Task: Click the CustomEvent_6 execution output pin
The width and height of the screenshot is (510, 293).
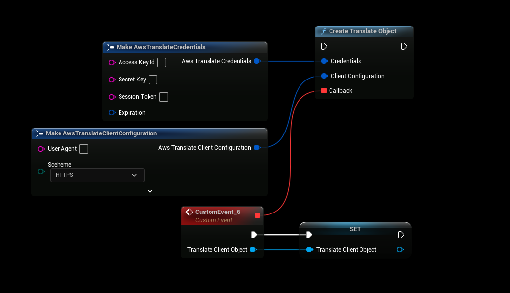Action: (254, 235)
